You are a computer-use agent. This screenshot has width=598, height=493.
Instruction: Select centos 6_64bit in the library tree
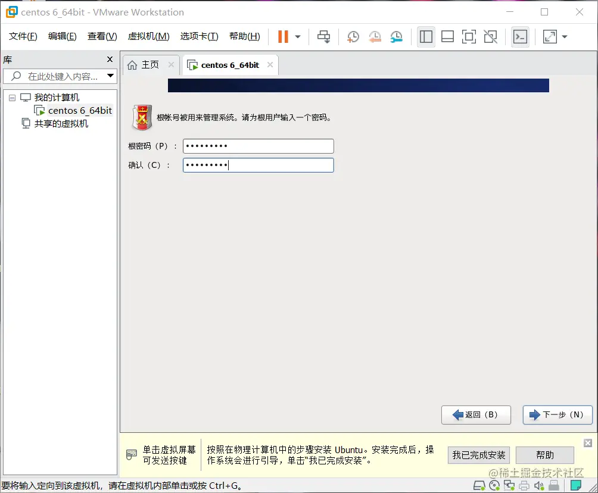[80, 111]
